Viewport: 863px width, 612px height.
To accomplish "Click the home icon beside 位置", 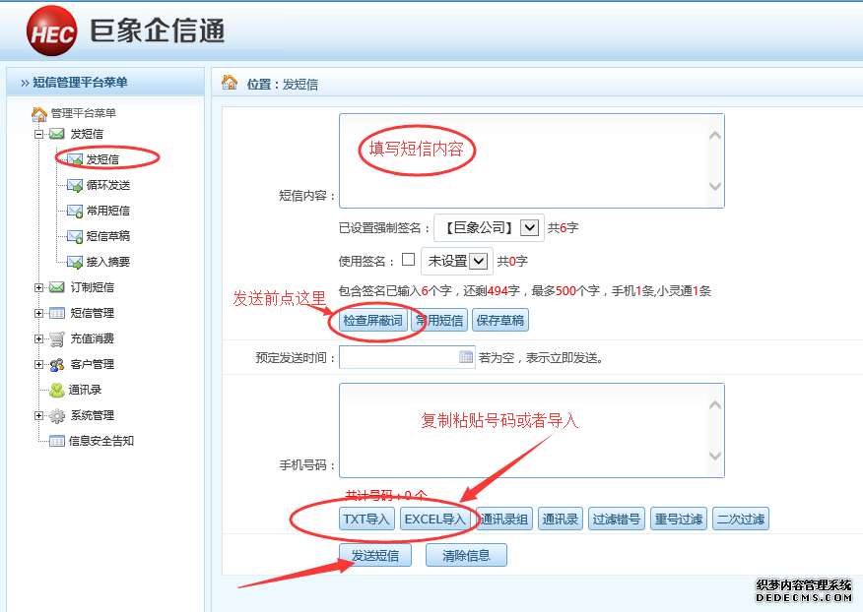I will (230, 83).
